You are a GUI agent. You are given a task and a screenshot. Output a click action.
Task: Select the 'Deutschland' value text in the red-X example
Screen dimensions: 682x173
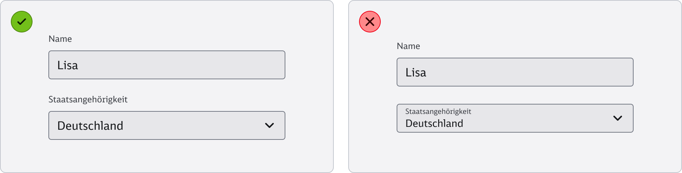pos(434,123)
